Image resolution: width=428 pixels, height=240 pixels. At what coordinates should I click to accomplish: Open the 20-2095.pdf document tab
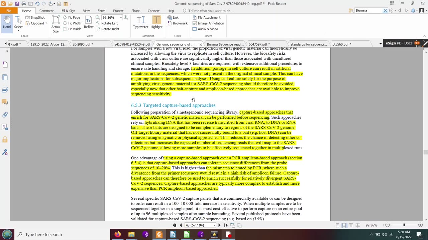pyautogui.click(x=83, y=44)
